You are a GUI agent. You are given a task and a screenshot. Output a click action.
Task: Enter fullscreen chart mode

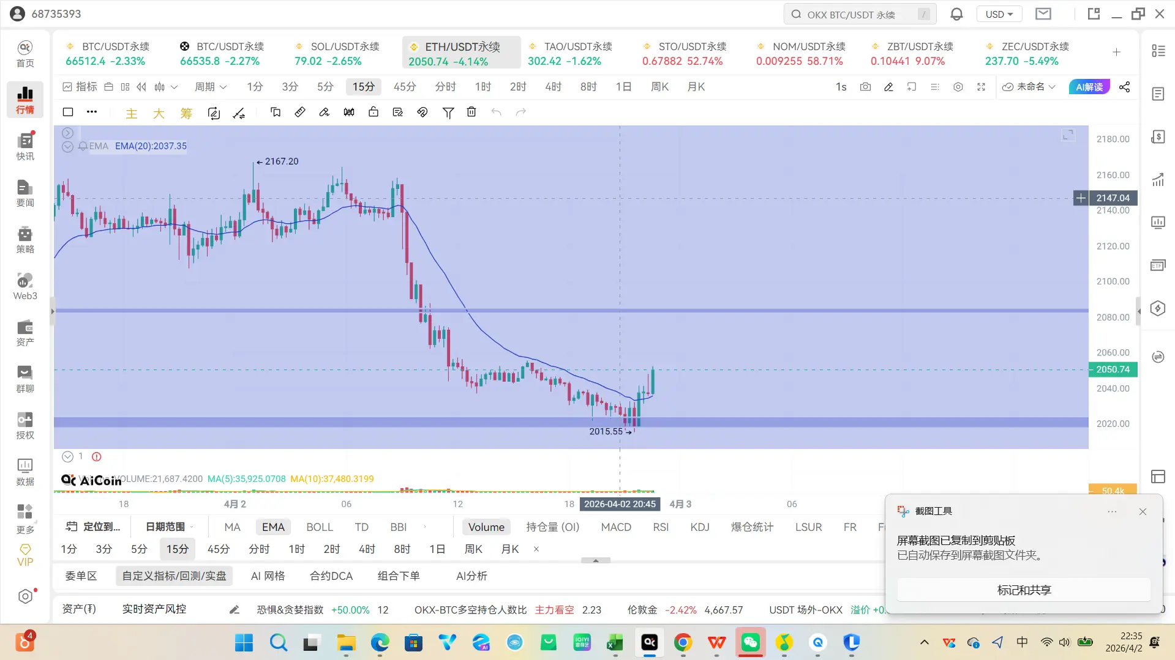pos(981,87)
